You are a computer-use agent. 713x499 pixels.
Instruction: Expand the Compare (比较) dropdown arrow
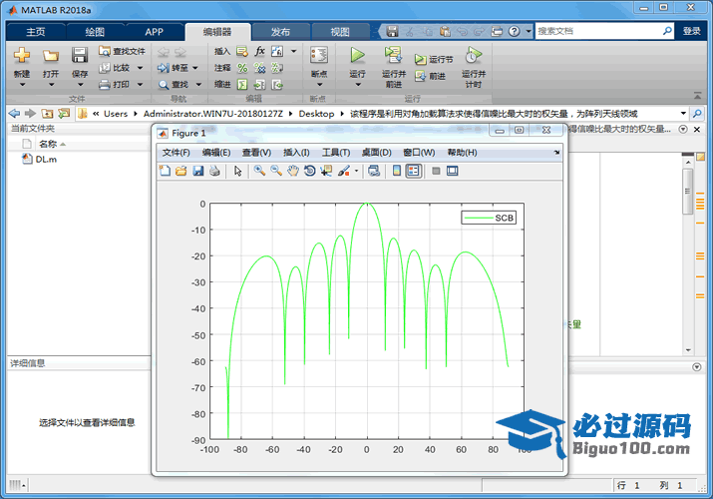click(x=140, y=68)
